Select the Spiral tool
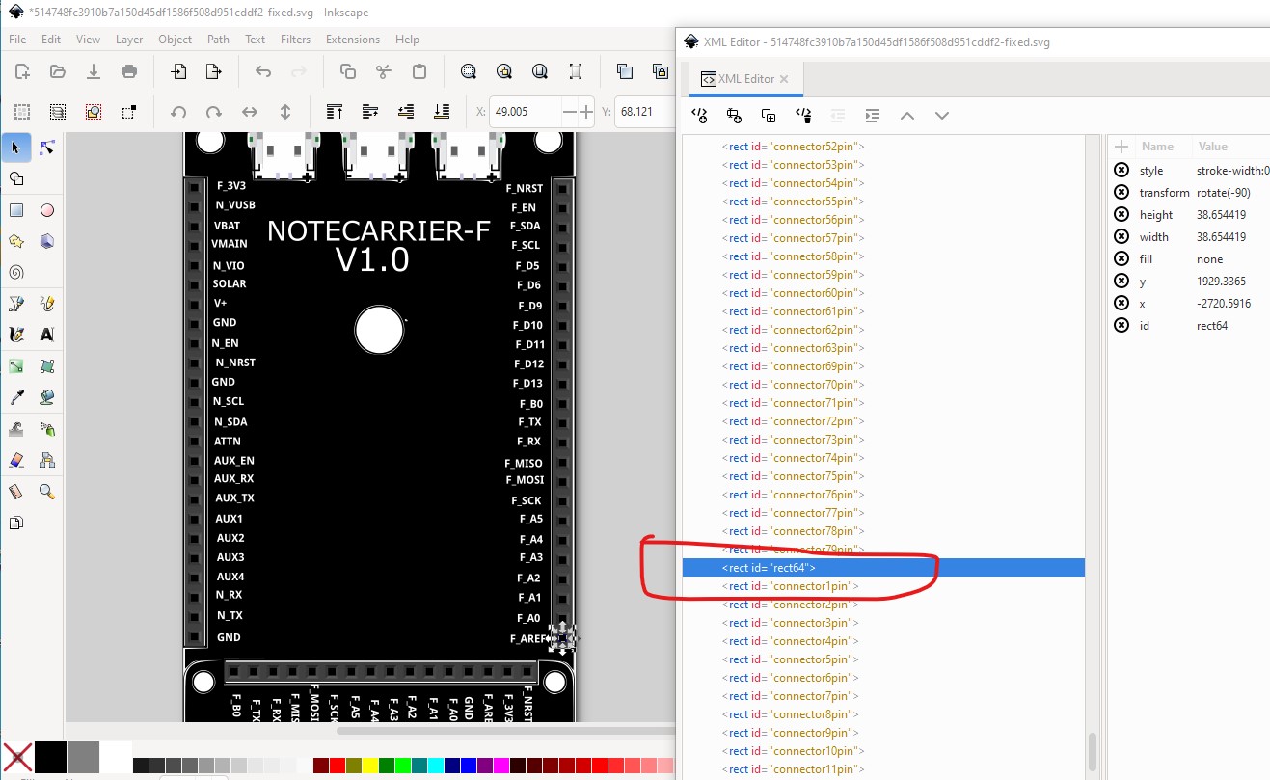This screenshot has height=780, width=1270. tap(16, 272)
